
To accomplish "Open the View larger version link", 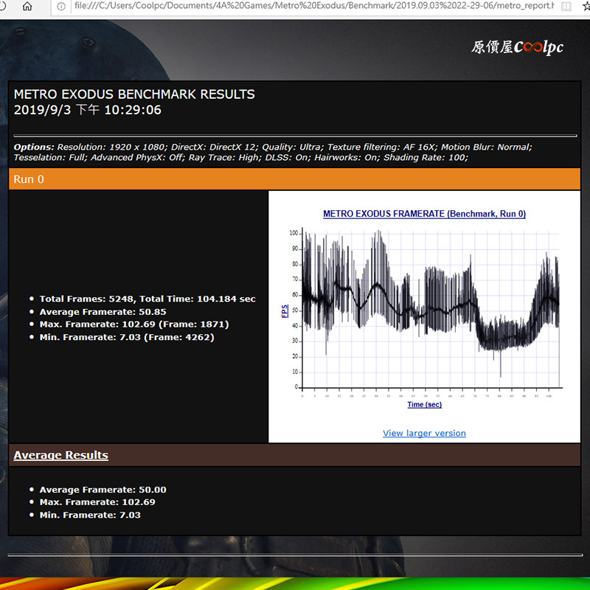I will click(424, 433).
